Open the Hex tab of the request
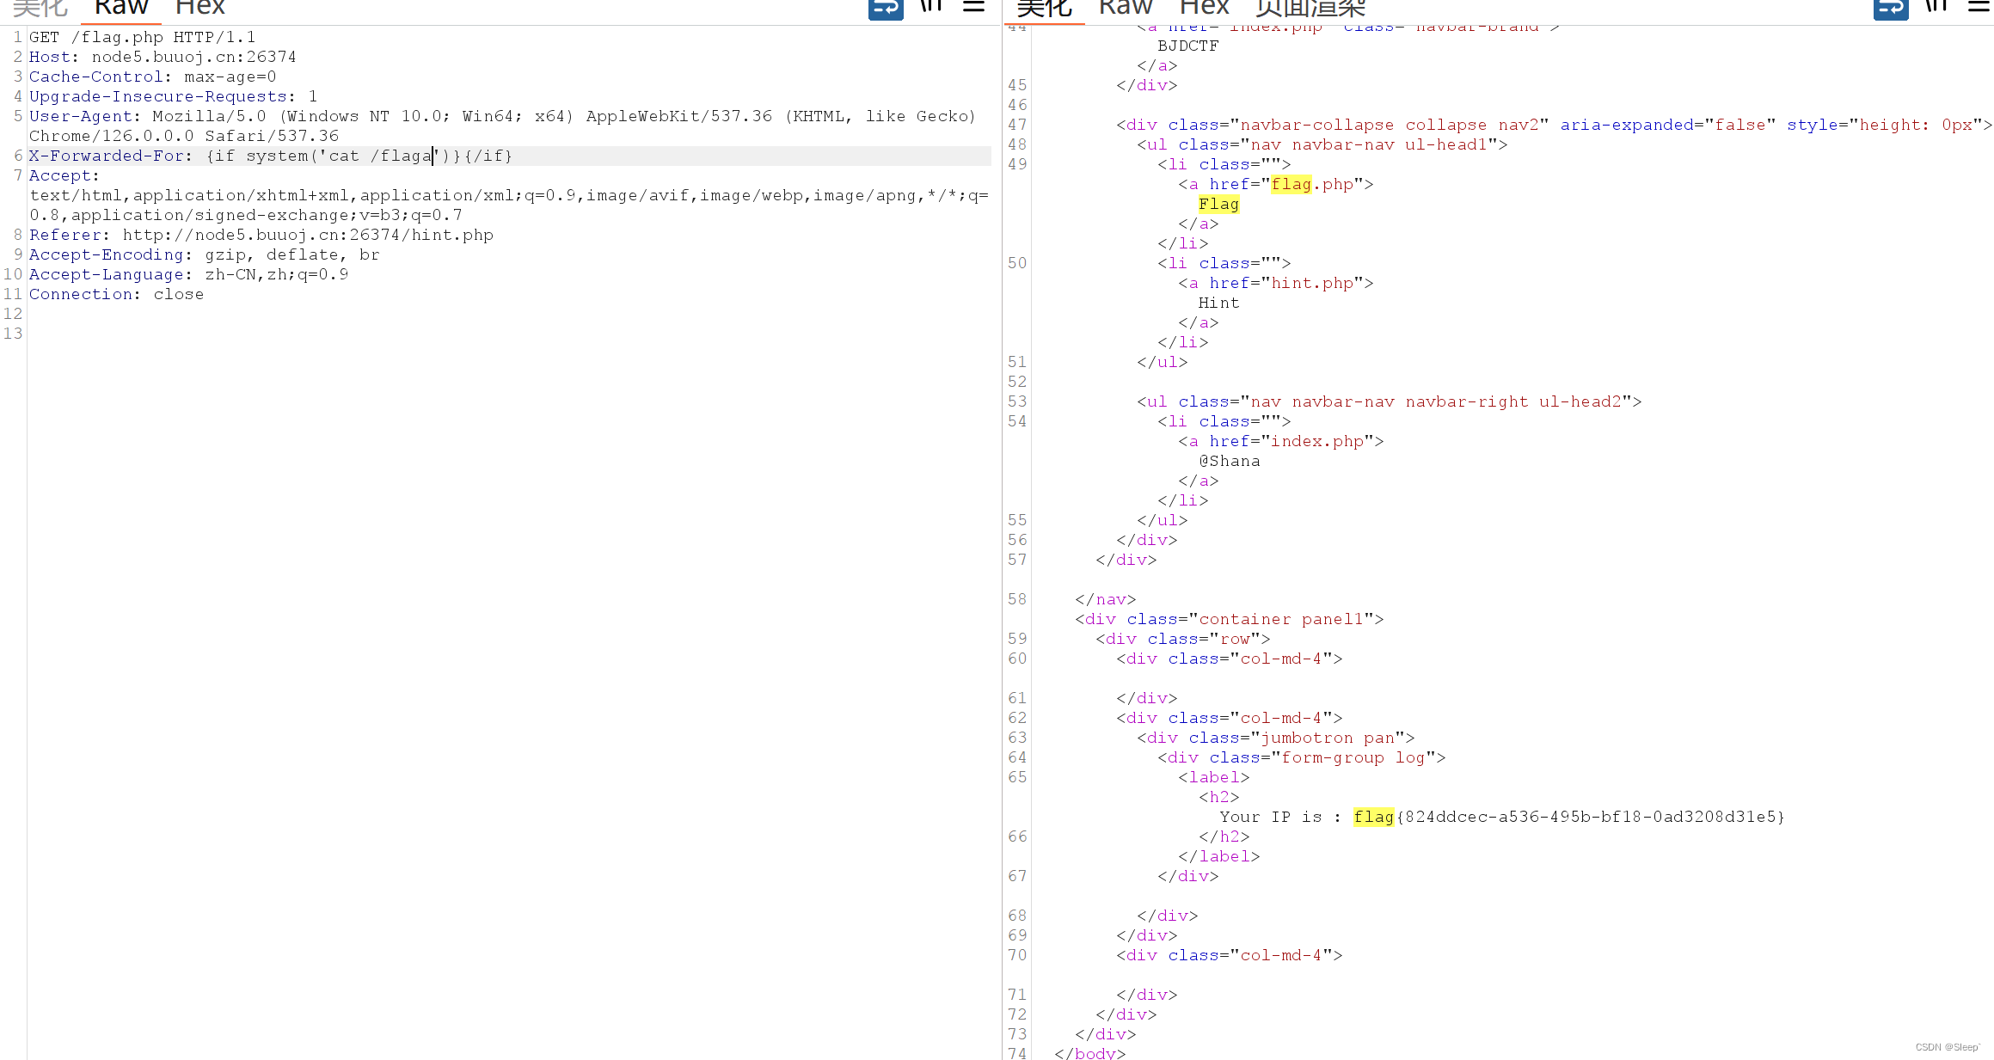 tap(199, 8)
